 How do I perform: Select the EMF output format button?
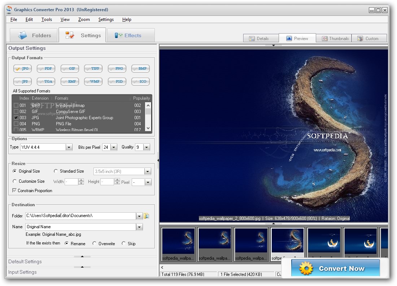pyautogui.click(x=70, y=82)
